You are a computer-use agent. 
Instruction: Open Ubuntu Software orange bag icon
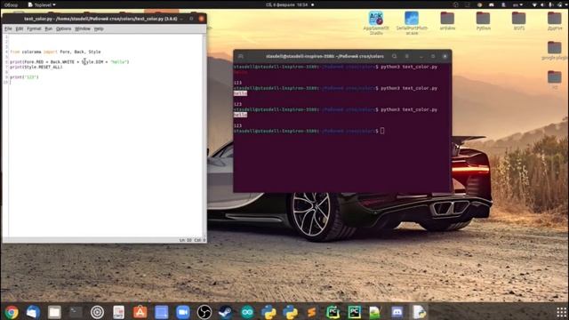pyautogui.click(x=140, y=312)
